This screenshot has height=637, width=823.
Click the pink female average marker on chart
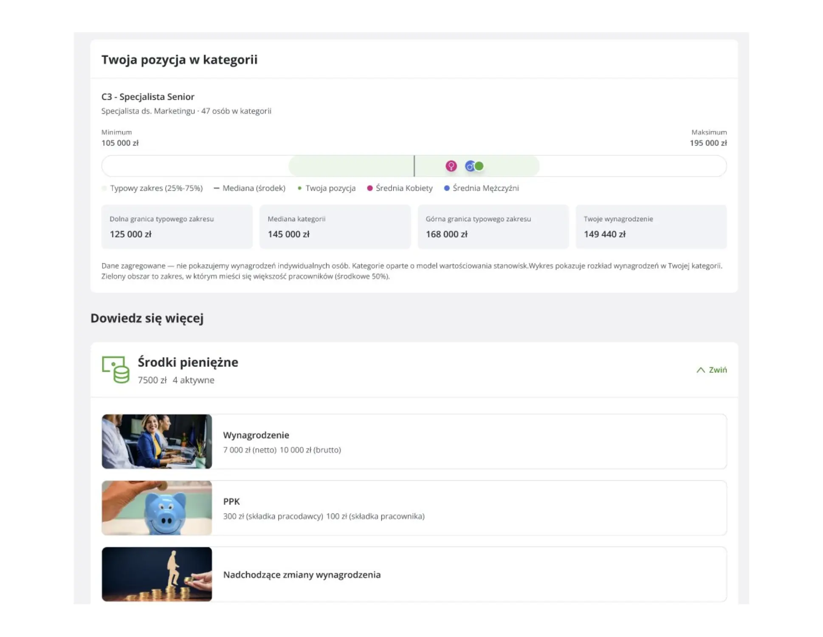click(x=451, y=166)
